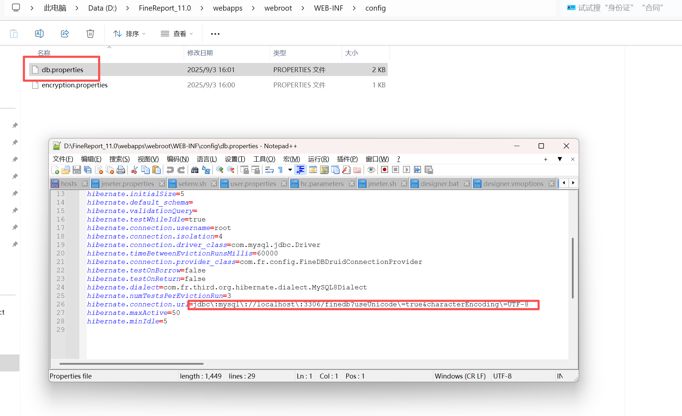Open the Document List panel
682x416 pixels.
pyautogui.click(x=335, y=170)
